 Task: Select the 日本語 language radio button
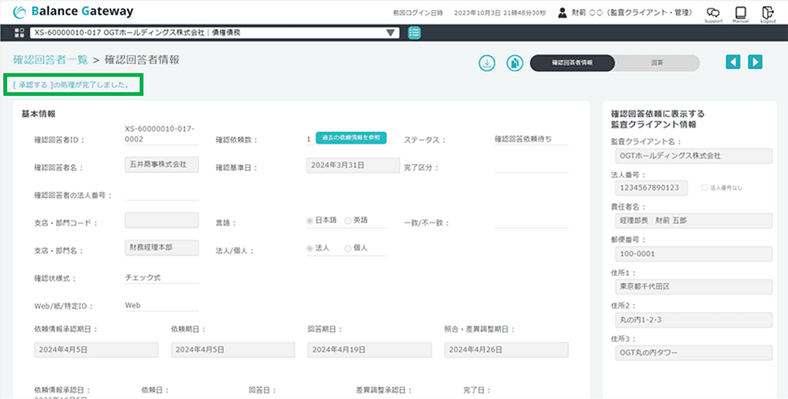310,220
